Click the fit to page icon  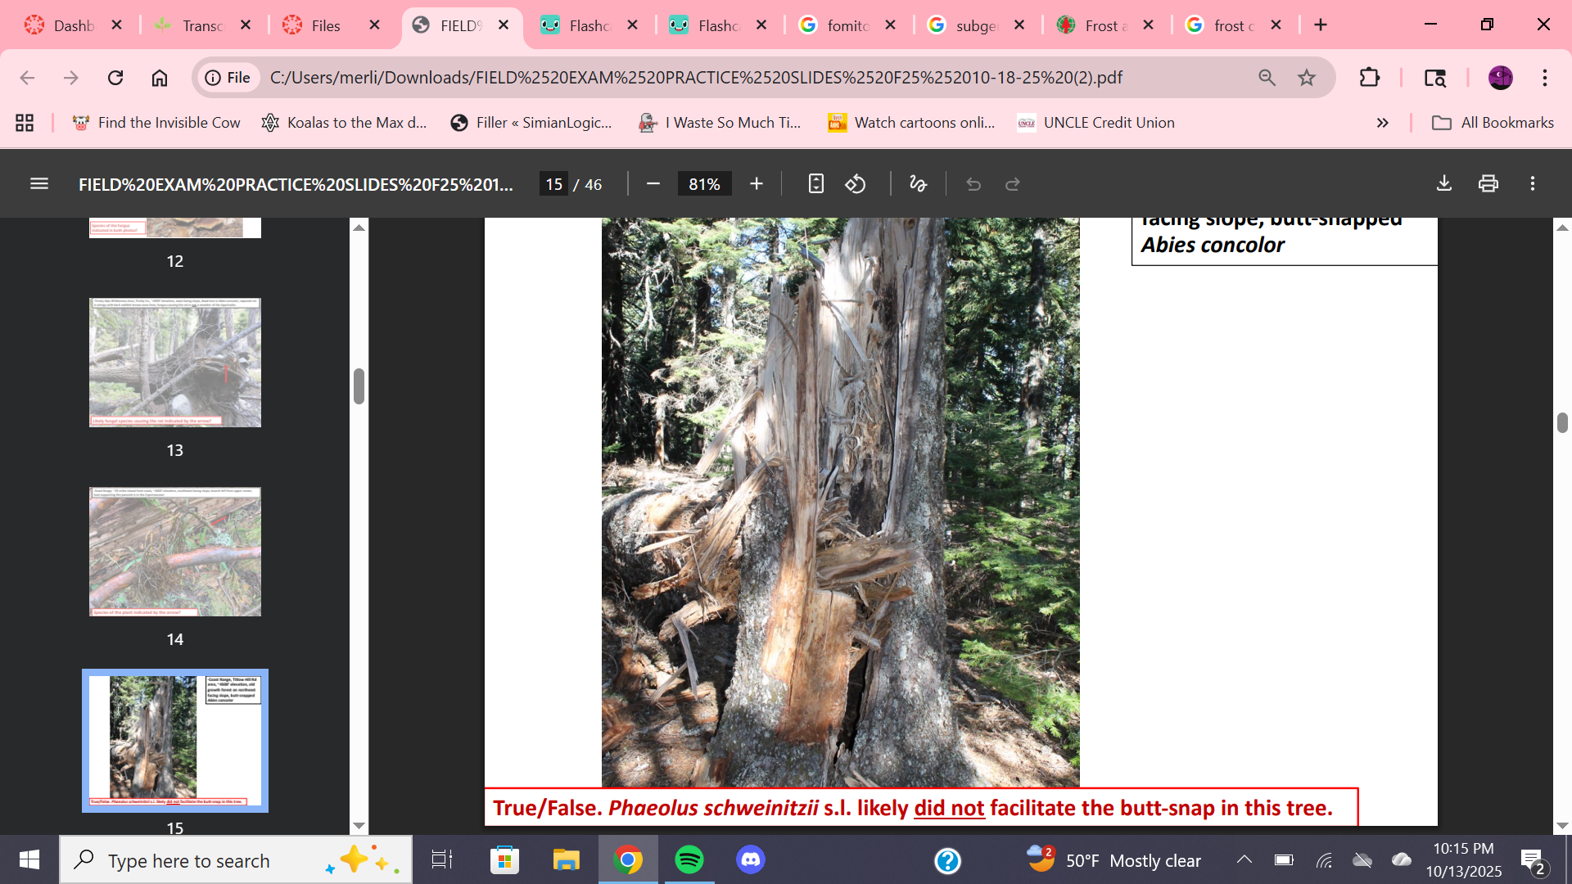click(x=815, y=184)
